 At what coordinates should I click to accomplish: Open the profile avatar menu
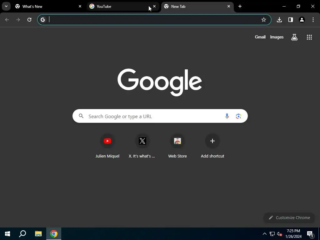pos(302,20)
